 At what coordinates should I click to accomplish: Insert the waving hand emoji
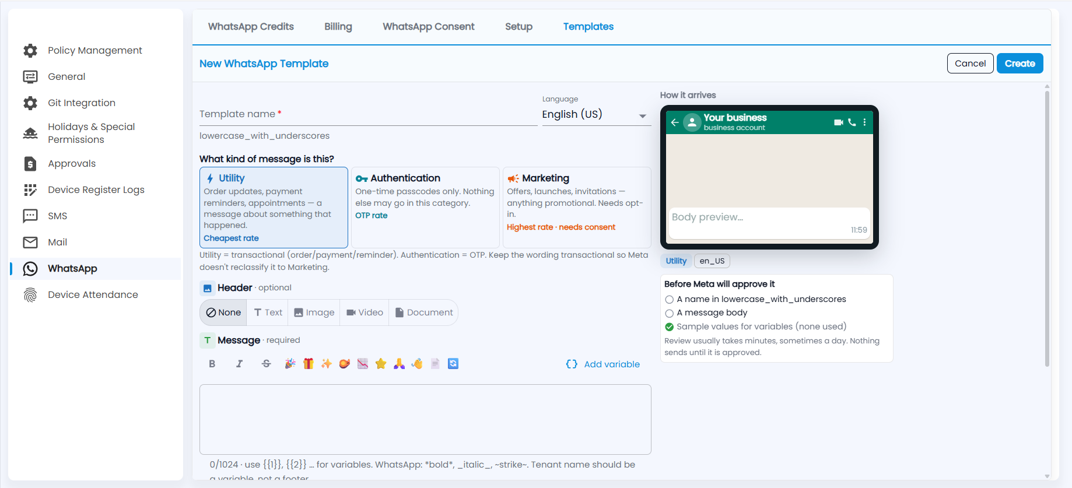tap(417, 364)
